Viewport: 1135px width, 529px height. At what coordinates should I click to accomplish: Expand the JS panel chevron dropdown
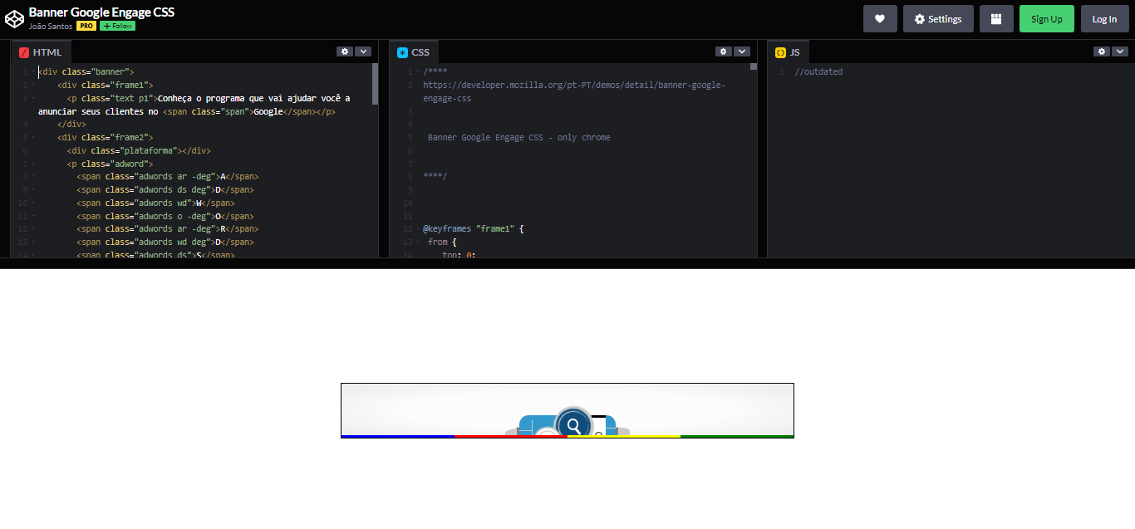coord(1120,51)
